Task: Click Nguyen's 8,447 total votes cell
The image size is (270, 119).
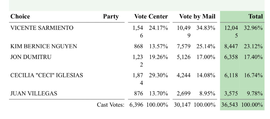Action: (231, 46)
